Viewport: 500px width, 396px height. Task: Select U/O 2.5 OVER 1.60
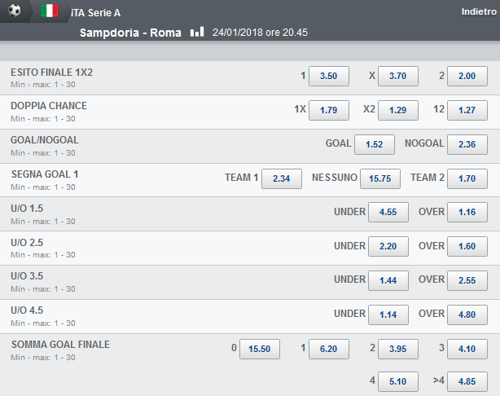[467, 246]
